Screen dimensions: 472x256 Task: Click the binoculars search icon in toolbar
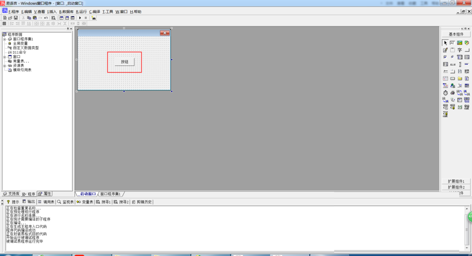coord(93,18)
